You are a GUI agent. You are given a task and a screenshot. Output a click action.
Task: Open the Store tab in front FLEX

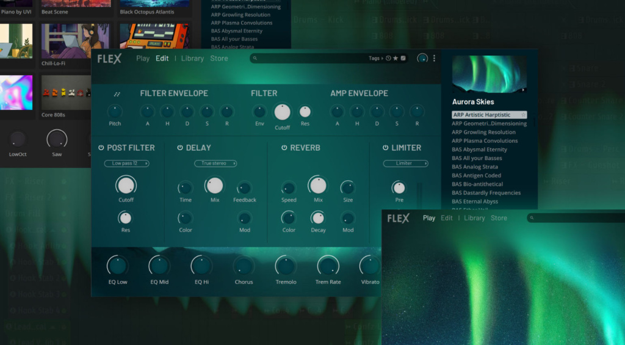[x=219, y=58]
